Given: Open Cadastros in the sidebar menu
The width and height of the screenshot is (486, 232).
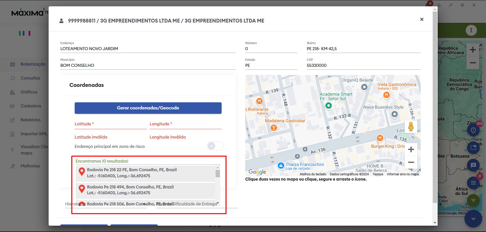Looking at the screenshot, I should tap(31, 106).
